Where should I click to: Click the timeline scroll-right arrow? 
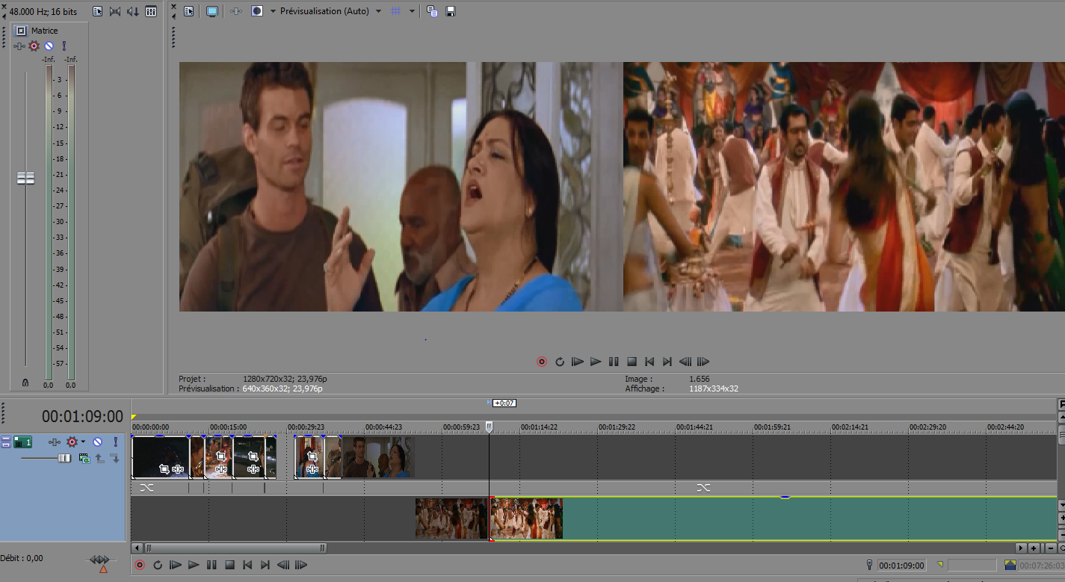tap(1021, 548)
